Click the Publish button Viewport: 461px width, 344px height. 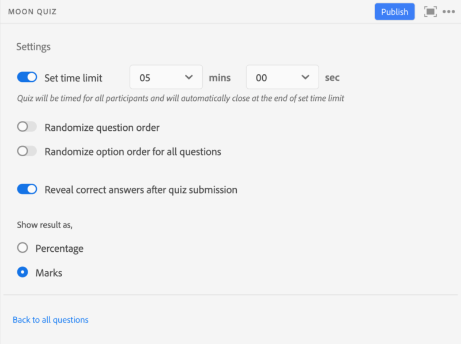(394, 12)
